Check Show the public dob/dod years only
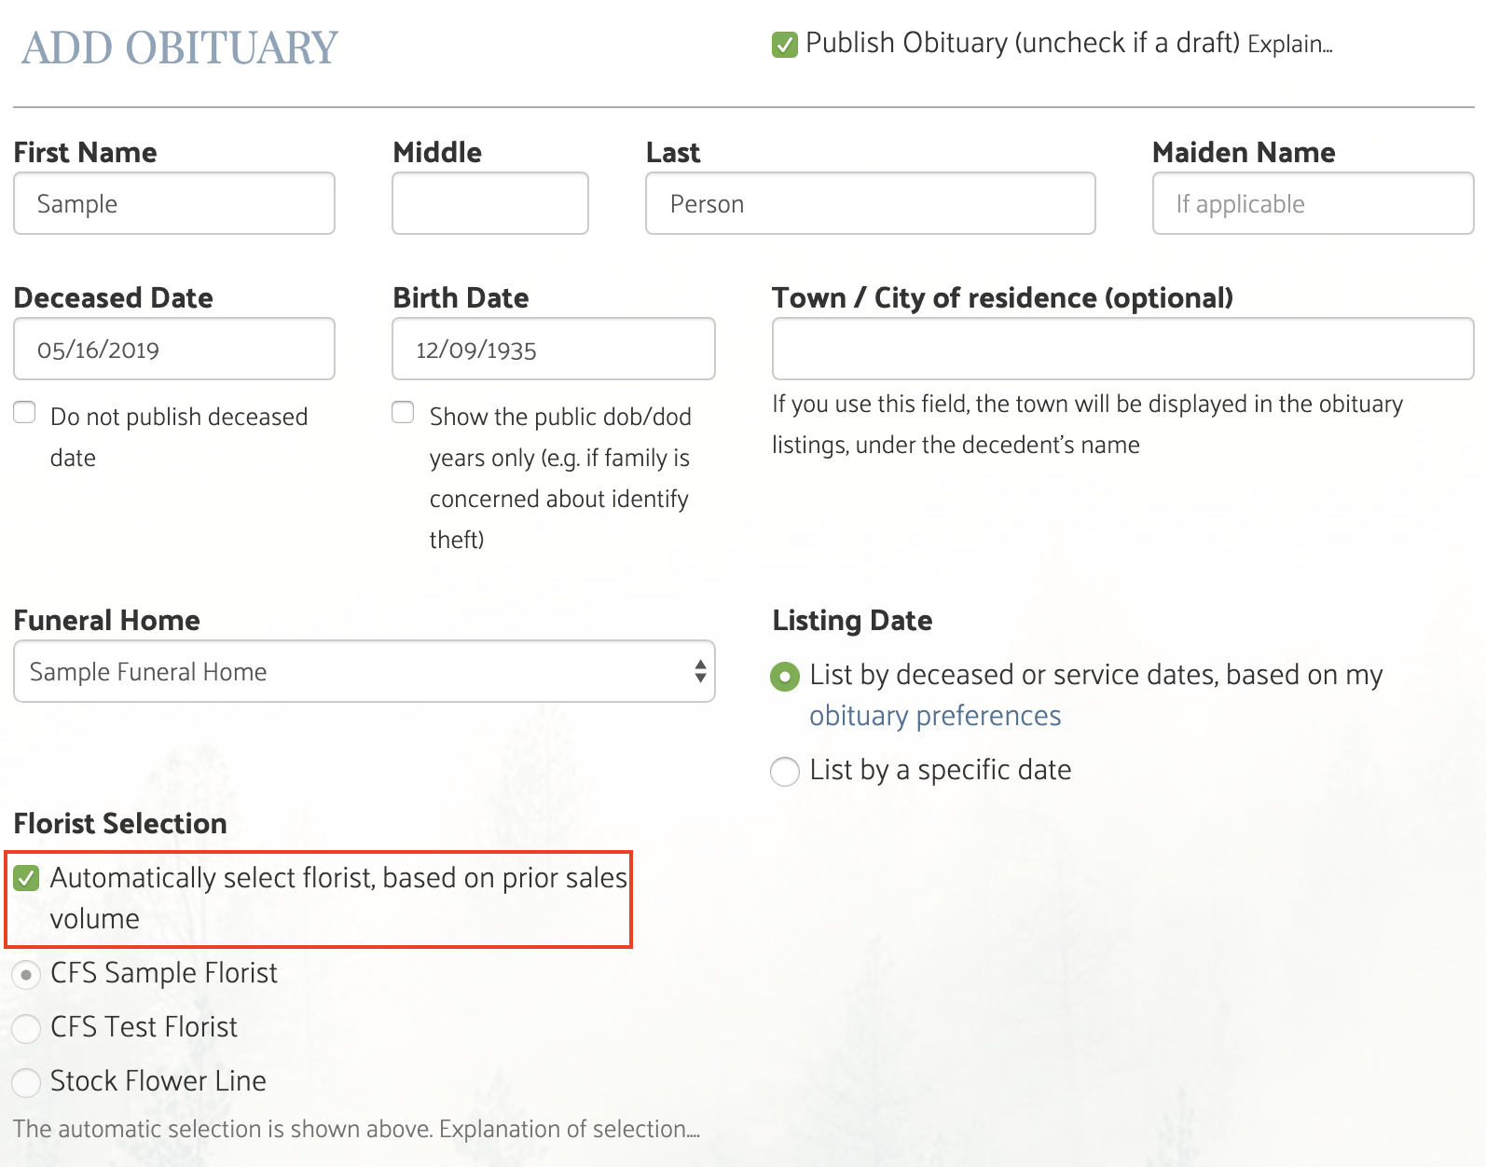The image size is (1486, 1167). coord(404,413)
